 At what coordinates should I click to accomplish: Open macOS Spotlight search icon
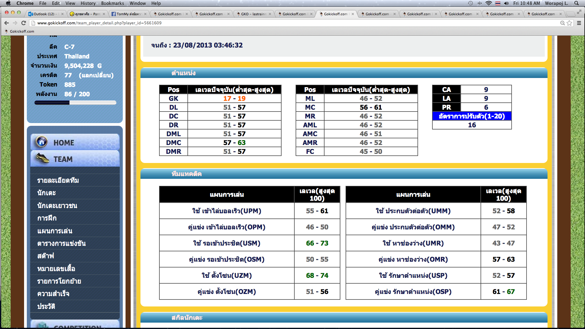coord(576,3)
